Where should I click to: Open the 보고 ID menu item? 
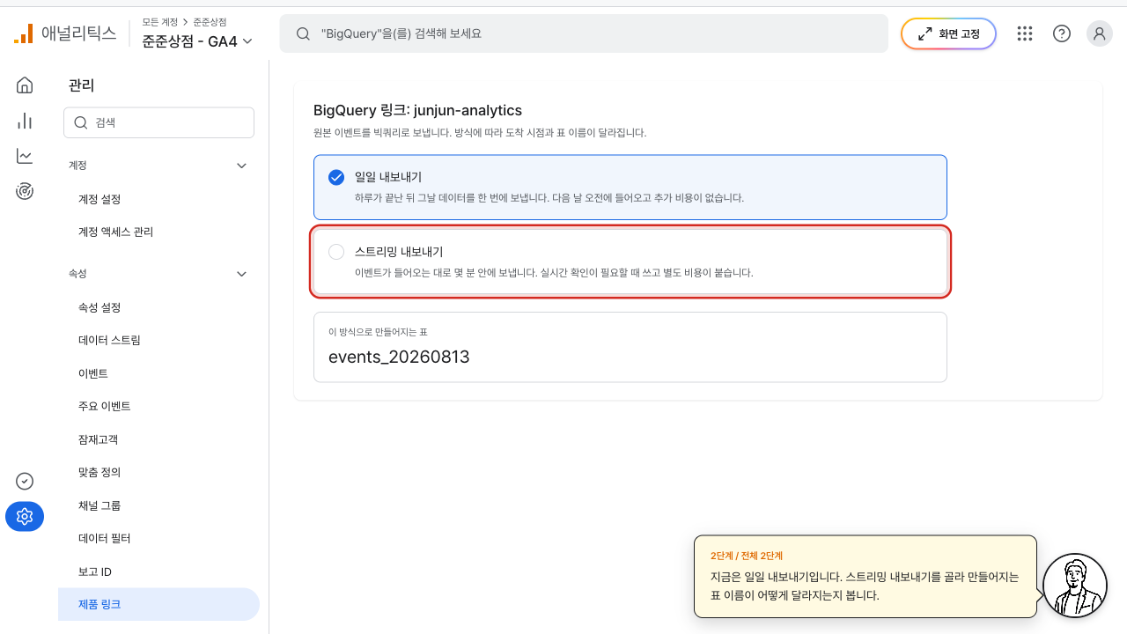158,571
